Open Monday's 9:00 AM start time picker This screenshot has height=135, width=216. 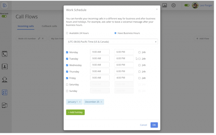tap(100, 52)
